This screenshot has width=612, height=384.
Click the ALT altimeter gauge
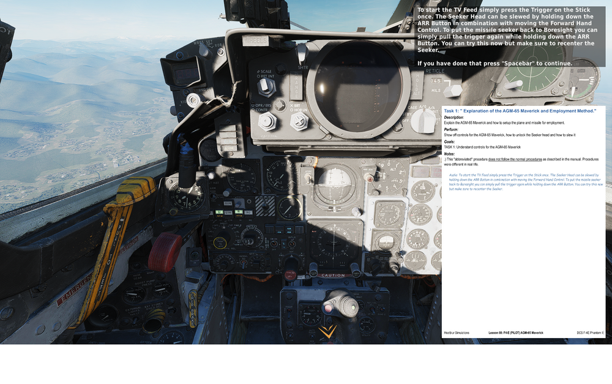pyautogui.click(x=389, y=176)
